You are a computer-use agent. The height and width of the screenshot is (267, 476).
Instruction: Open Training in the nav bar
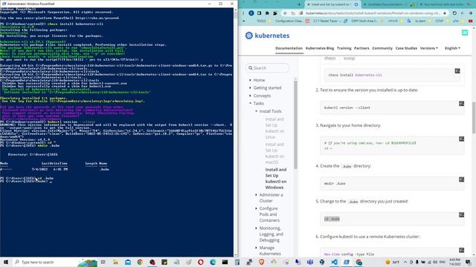tap(344, 48)
